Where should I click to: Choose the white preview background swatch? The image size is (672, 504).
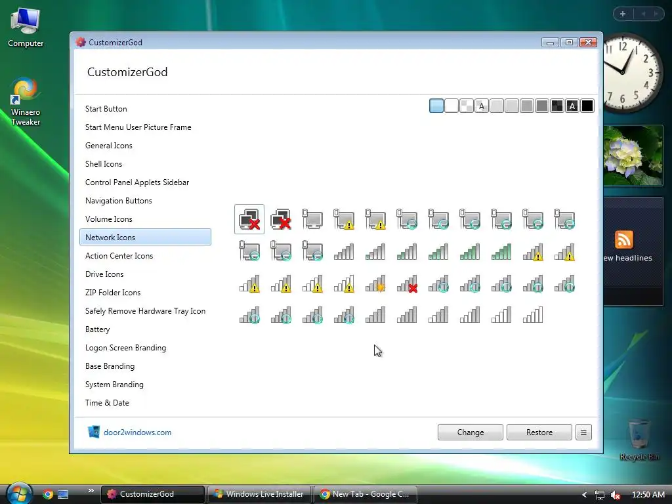point(451,106)
